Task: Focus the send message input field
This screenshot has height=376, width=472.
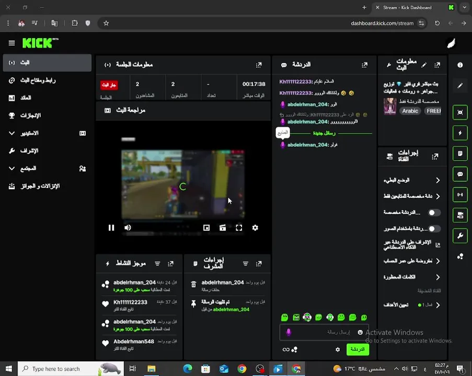Action: (324, 332)
